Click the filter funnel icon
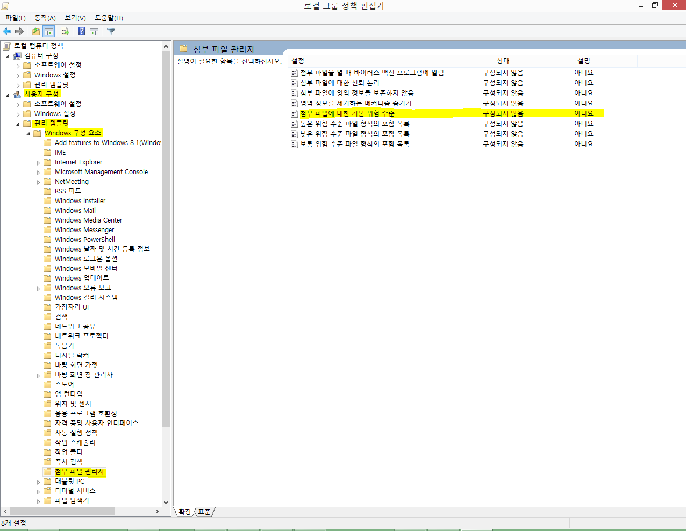 (x=111, y=32)
